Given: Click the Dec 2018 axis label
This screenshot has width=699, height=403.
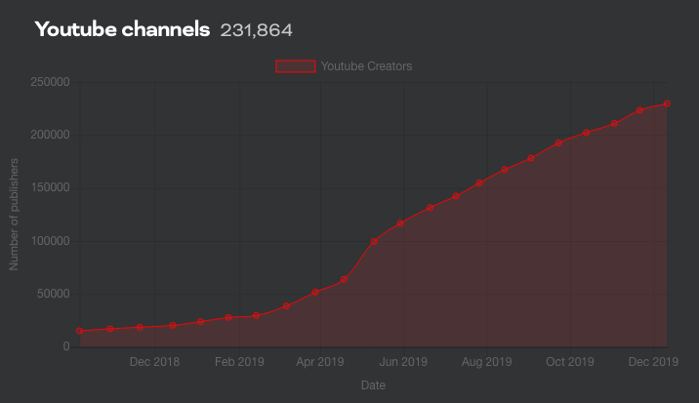Looking at the screenshot, I should click(x=154, y=362).
